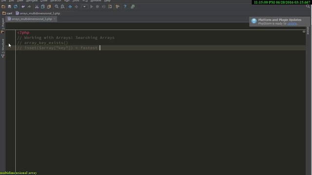Viewport: 312px width, 175px height.
Task: Click the Help question mark icon
Action: [x=125, y=6]
